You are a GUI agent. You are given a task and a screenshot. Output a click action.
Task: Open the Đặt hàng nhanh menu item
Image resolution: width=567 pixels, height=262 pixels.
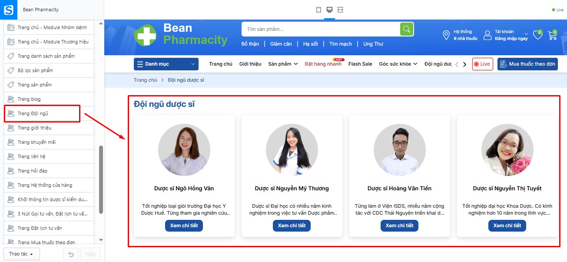pos(323,64)
